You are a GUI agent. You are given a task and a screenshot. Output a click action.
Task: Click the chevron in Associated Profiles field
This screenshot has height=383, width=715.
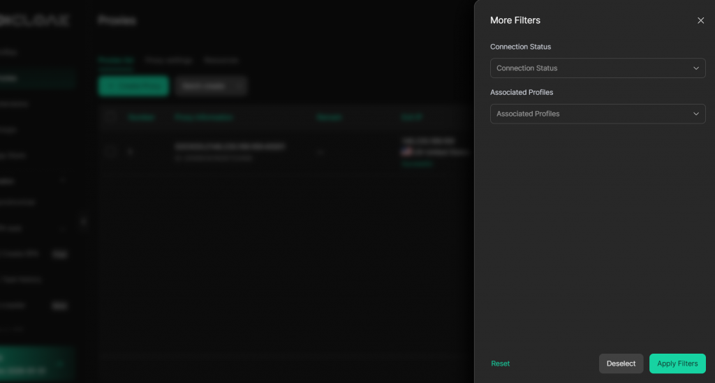(x=695, y=114)
